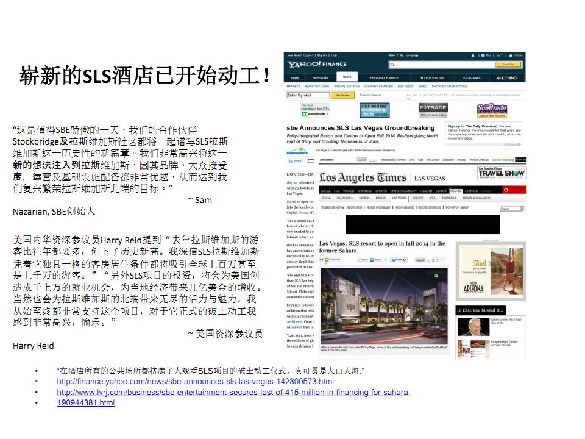585x439 pixels.
Task: Open the ENTERTAINMENT section in LA Times nav
Action: (403, 191)
